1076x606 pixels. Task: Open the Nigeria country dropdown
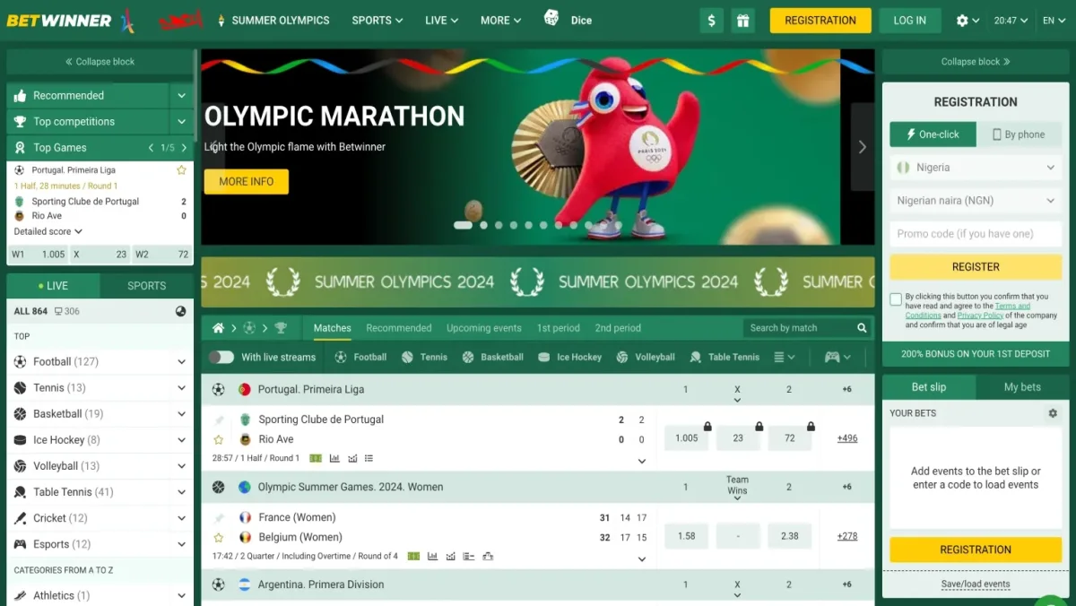pyautogui.click(x=976, y=168)
